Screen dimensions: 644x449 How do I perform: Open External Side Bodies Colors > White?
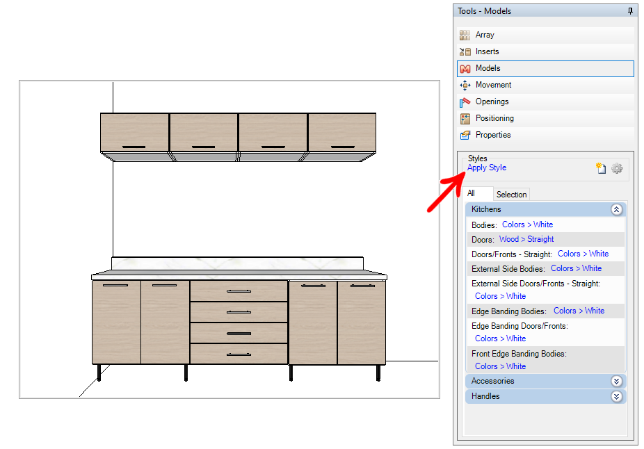pyautogui.click(x=576, y=269)
